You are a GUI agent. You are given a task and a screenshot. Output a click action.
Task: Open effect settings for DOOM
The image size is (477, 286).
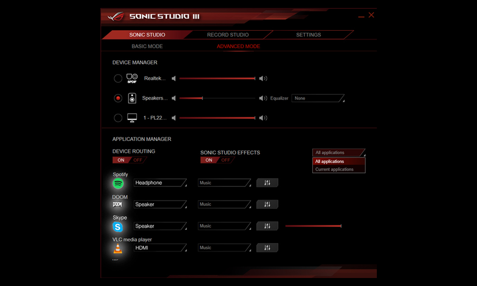(x=267, y=204)
